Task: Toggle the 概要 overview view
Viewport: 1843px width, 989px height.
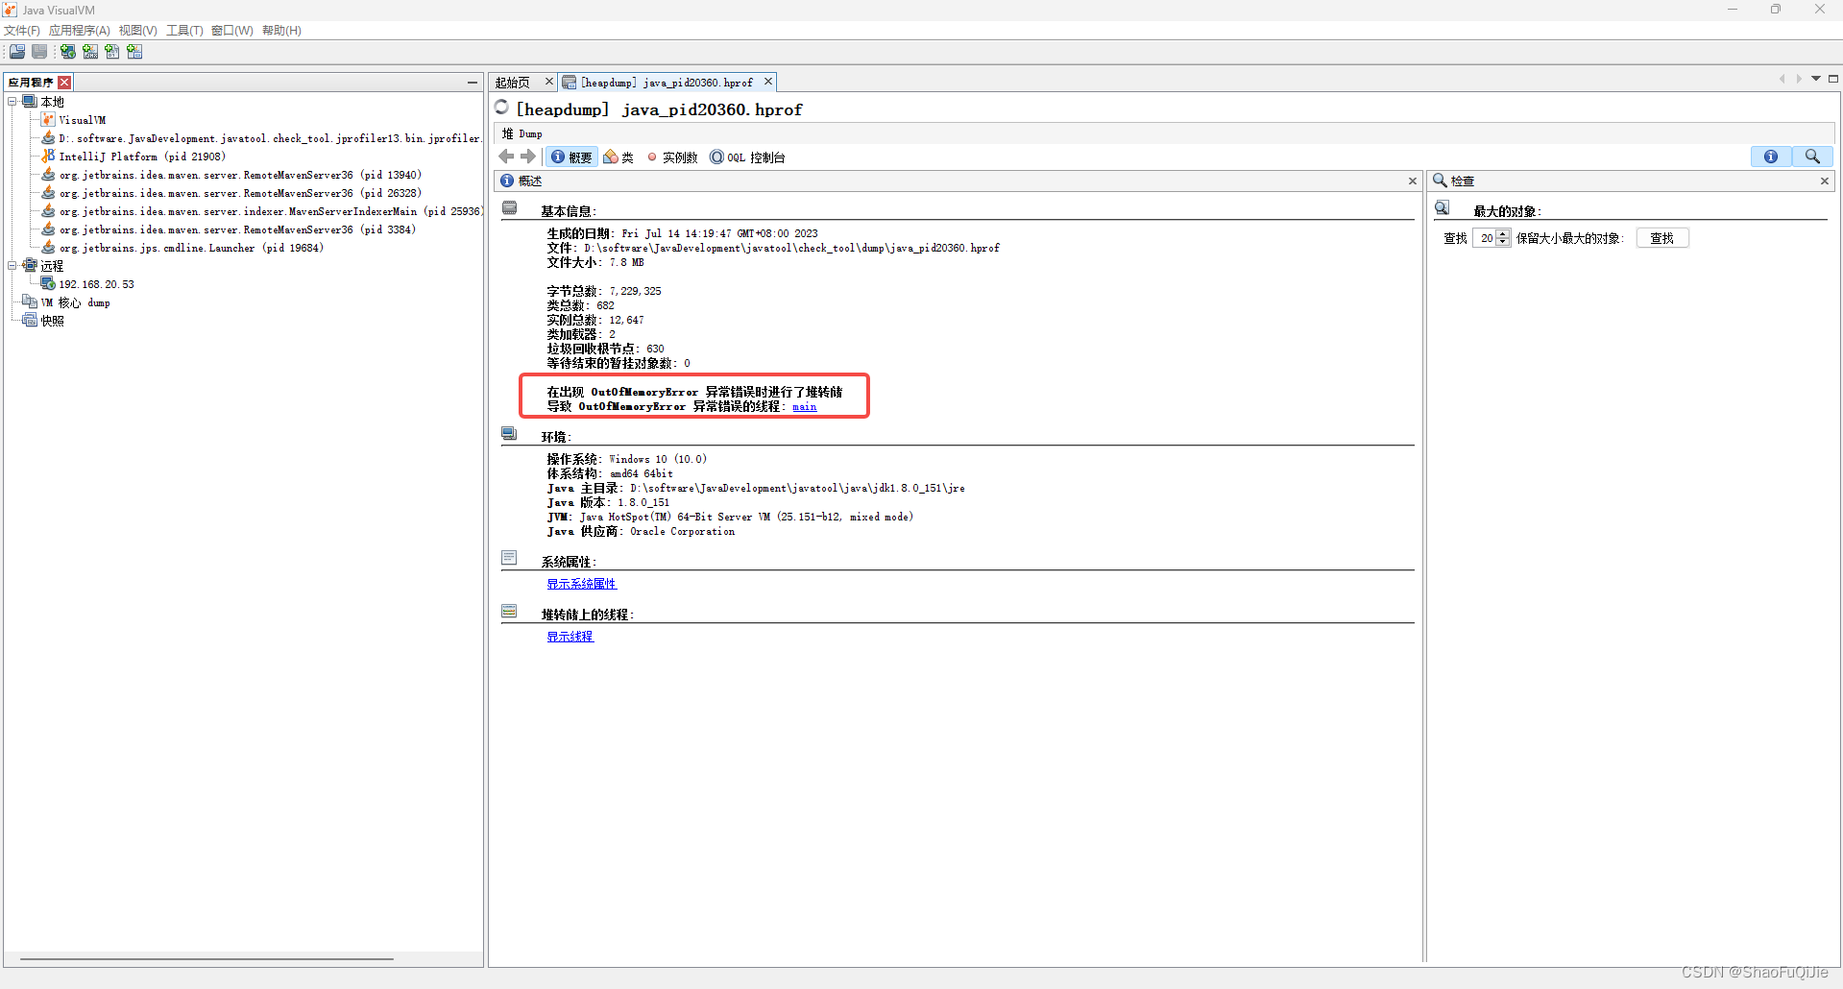Action: (x=571, y=157)
